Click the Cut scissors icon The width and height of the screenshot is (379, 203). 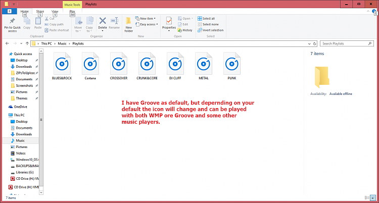coord(46,18)
